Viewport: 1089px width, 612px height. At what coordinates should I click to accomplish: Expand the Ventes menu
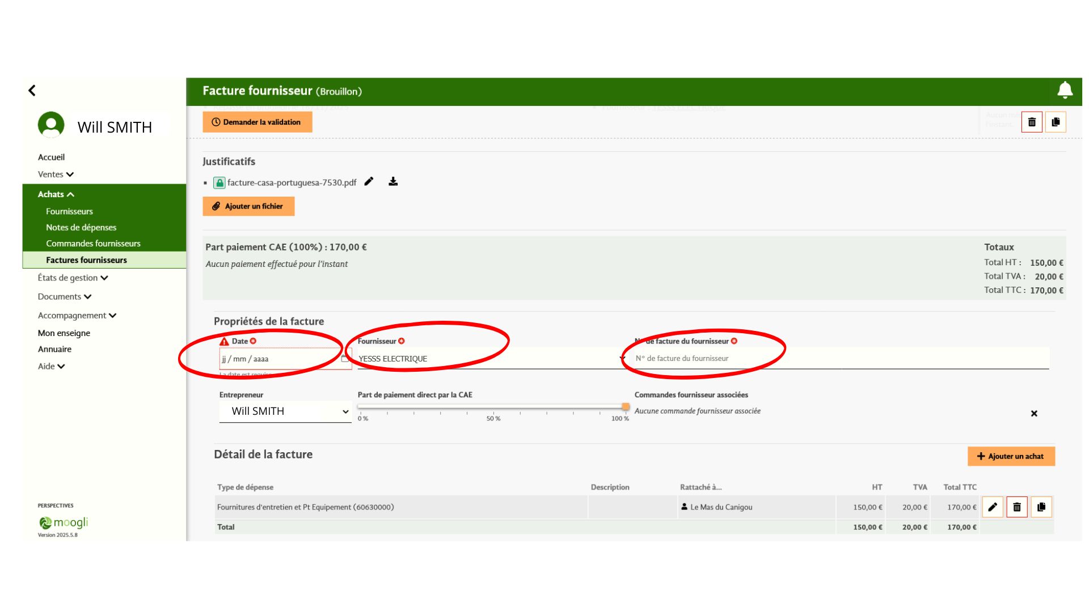pyautogui.click(x=56, y=175)
